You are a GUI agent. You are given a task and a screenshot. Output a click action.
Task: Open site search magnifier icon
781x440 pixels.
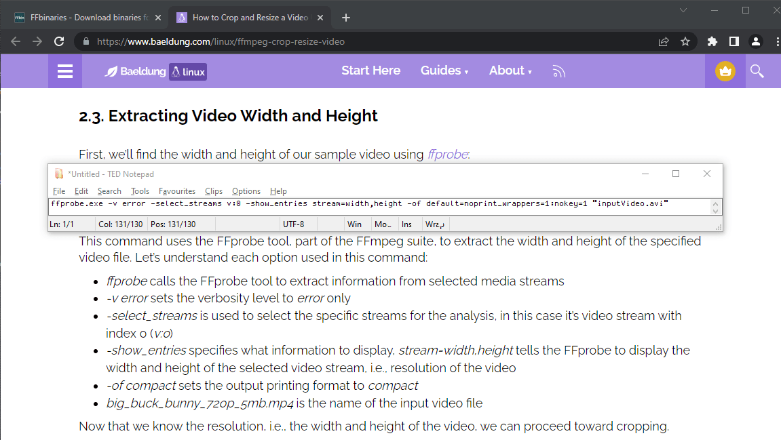click(757, 71)
